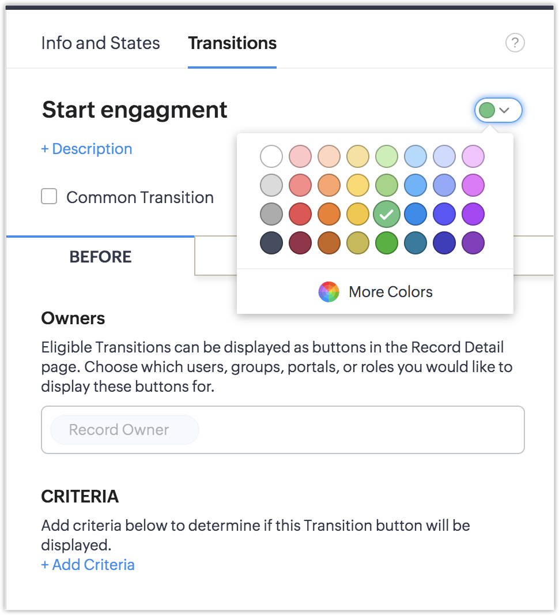Screen dimensions: 559x615
Task: Select the Transitions tab
Action: [x=232, y=43]
